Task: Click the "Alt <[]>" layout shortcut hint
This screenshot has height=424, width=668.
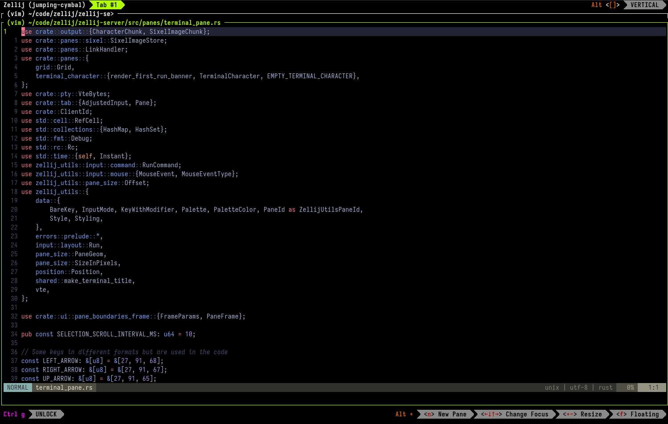Action: tap(606, 5)
